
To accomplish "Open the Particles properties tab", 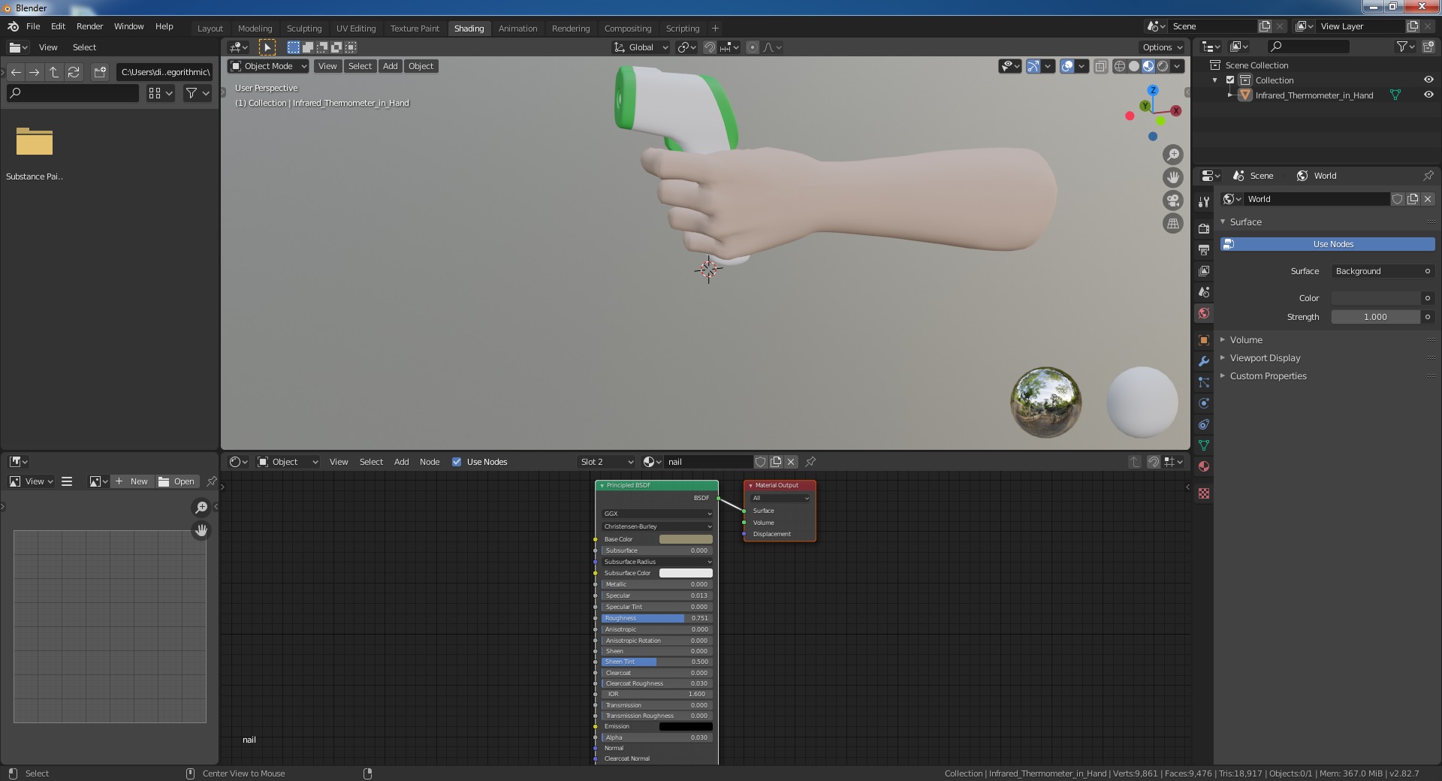I will [x=1204, y=382].
